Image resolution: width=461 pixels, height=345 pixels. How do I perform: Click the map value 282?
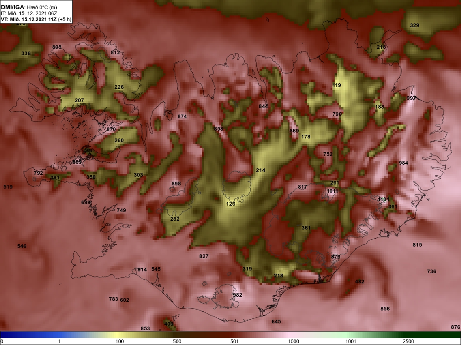point(175,219)
